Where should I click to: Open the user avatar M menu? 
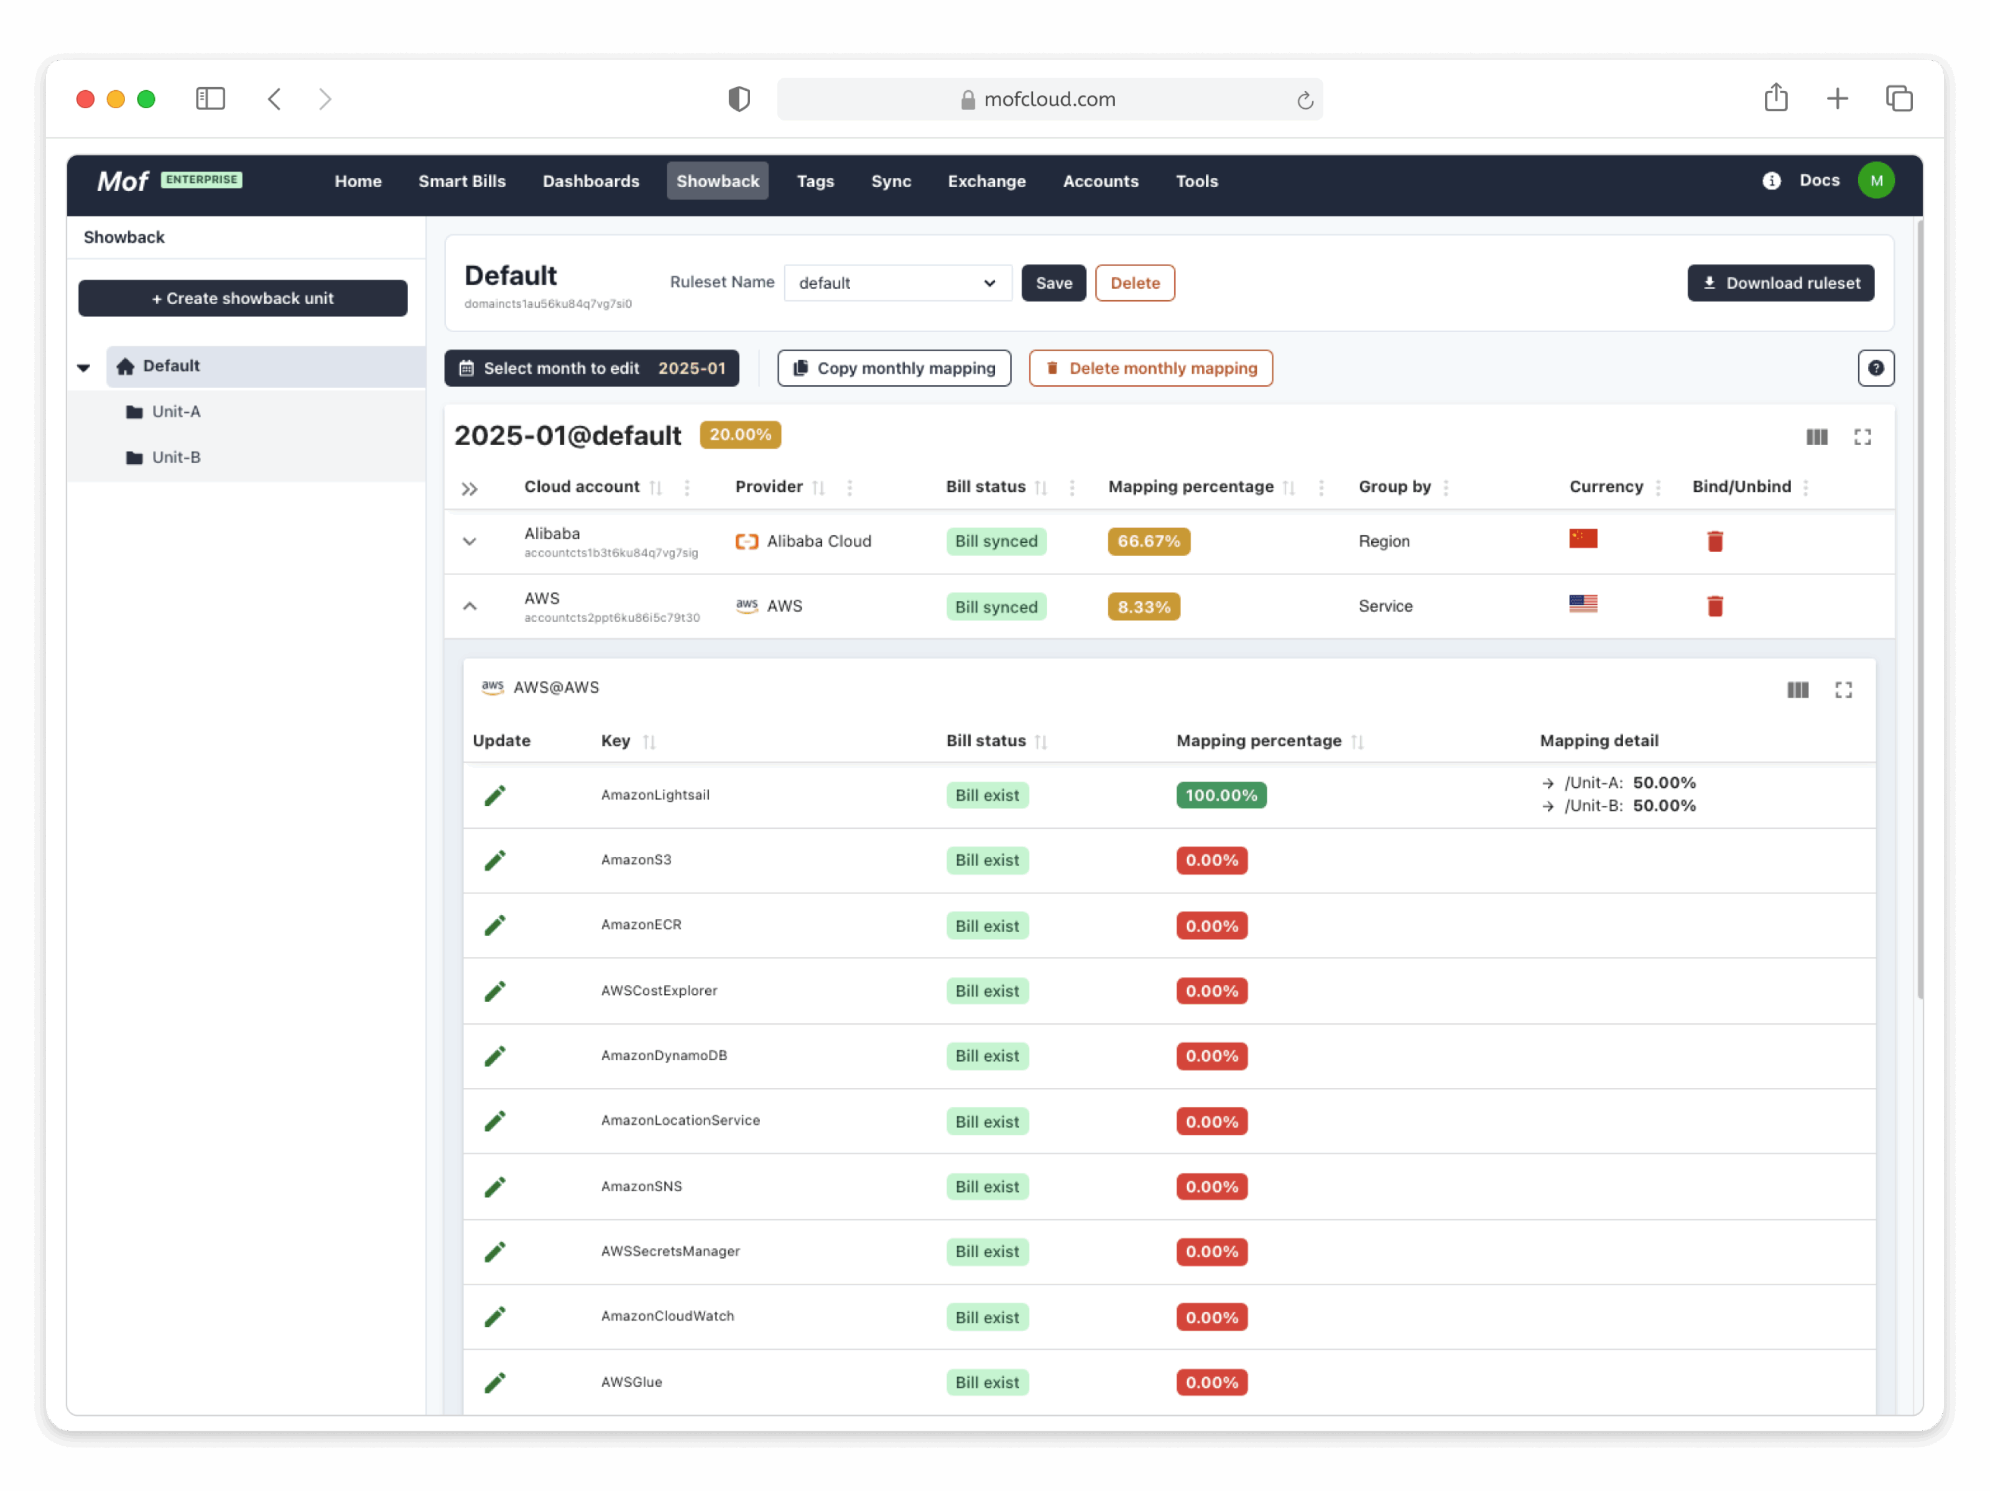coord(1876,181)
